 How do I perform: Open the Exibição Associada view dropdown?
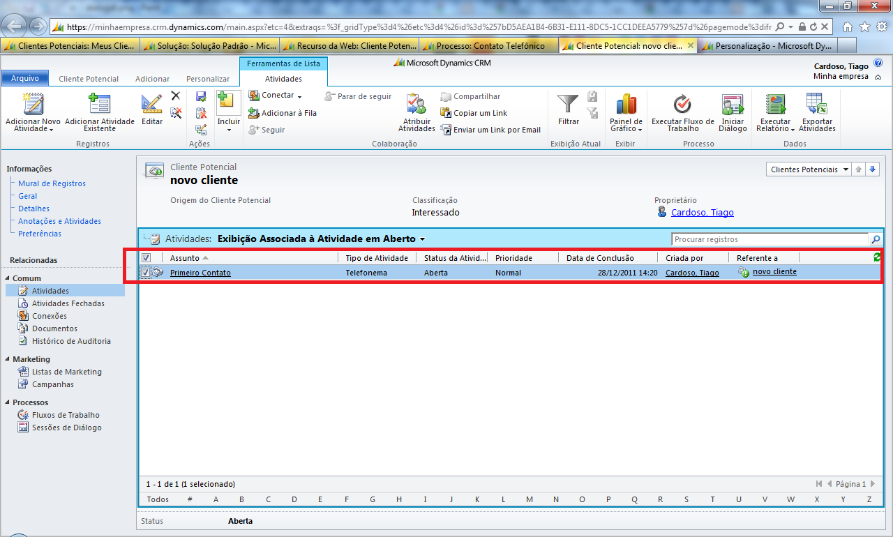[422, 239]
